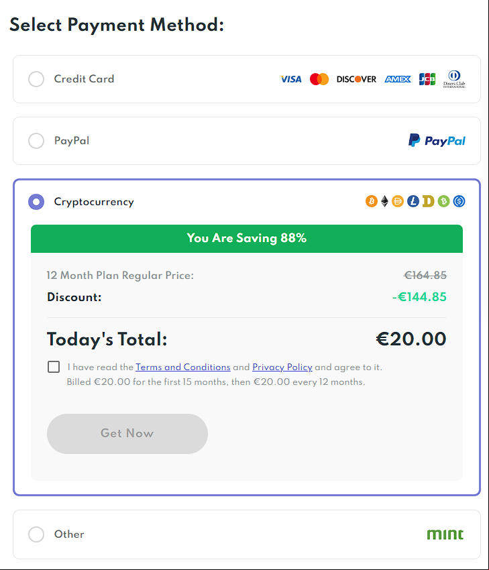Image resolution: width=489 pixels, height=570 pixels.
Task: Select the PayPal radio button
Action: tap(36, 141)
